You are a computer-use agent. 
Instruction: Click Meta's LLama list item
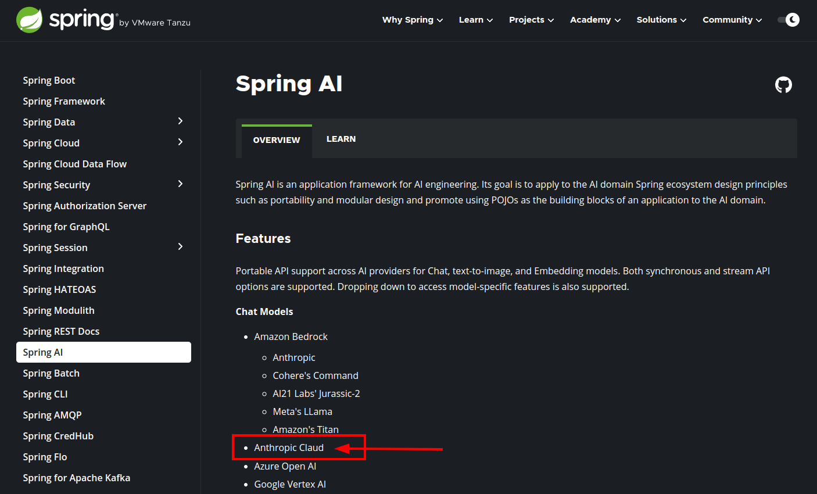(302, 411)
